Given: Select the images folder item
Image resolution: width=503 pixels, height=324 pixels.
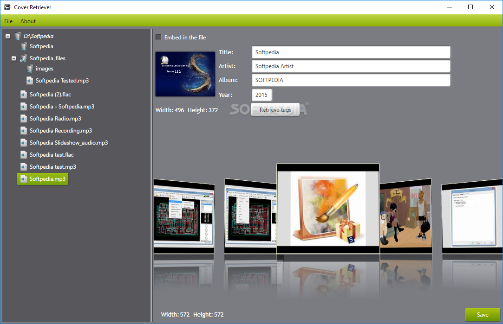Looking at the screenshot, I should click(x=45, y=69).
